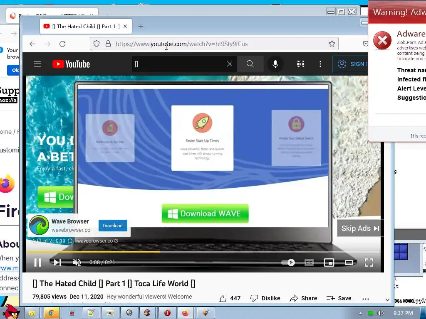Image resolution: width=426 pixels, height=319 pixels.
Task: Open more actions ellipsis menu
Action: pyautogui.click(x=366, y=299)
